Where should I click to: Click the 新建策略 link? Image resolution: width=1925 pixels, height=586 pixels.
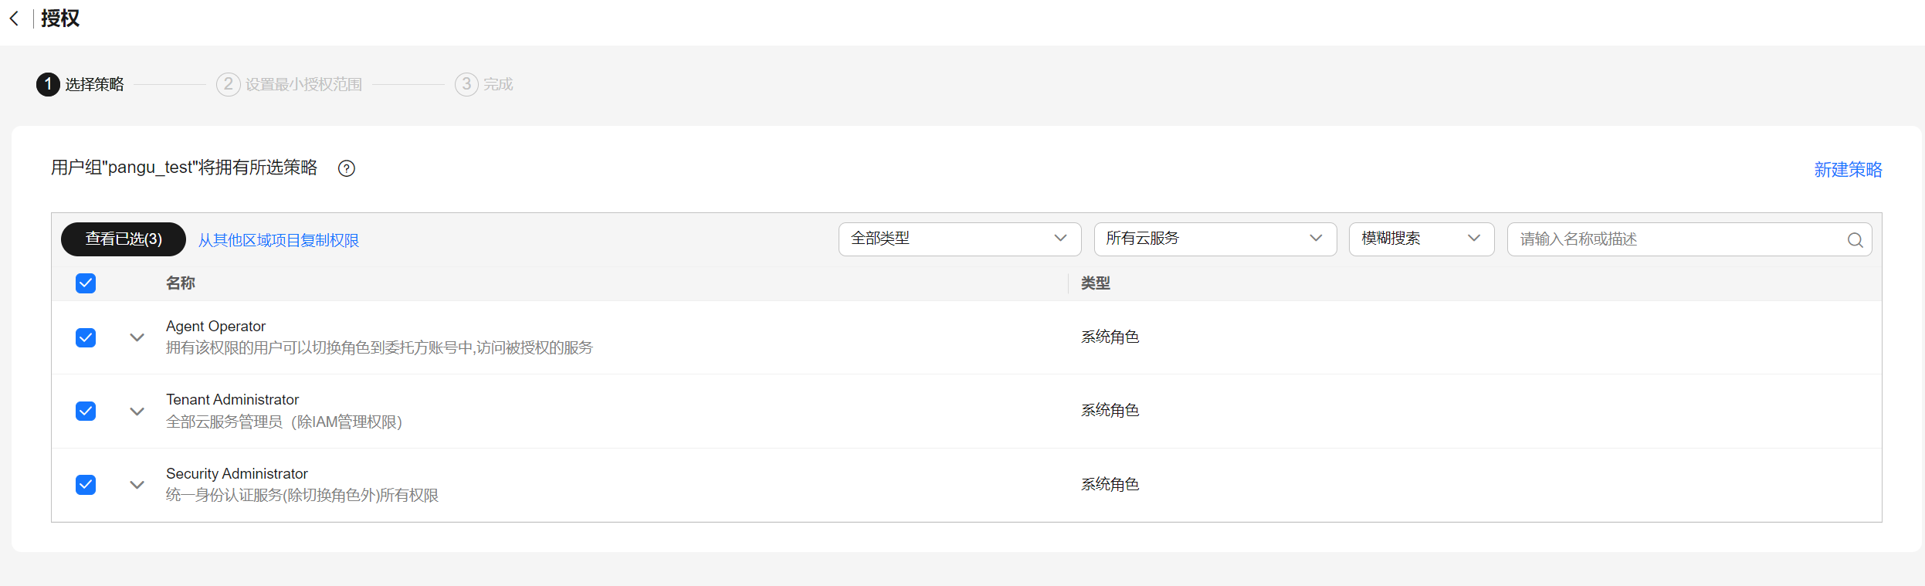pyautogui.click(x=1848, y=170)
